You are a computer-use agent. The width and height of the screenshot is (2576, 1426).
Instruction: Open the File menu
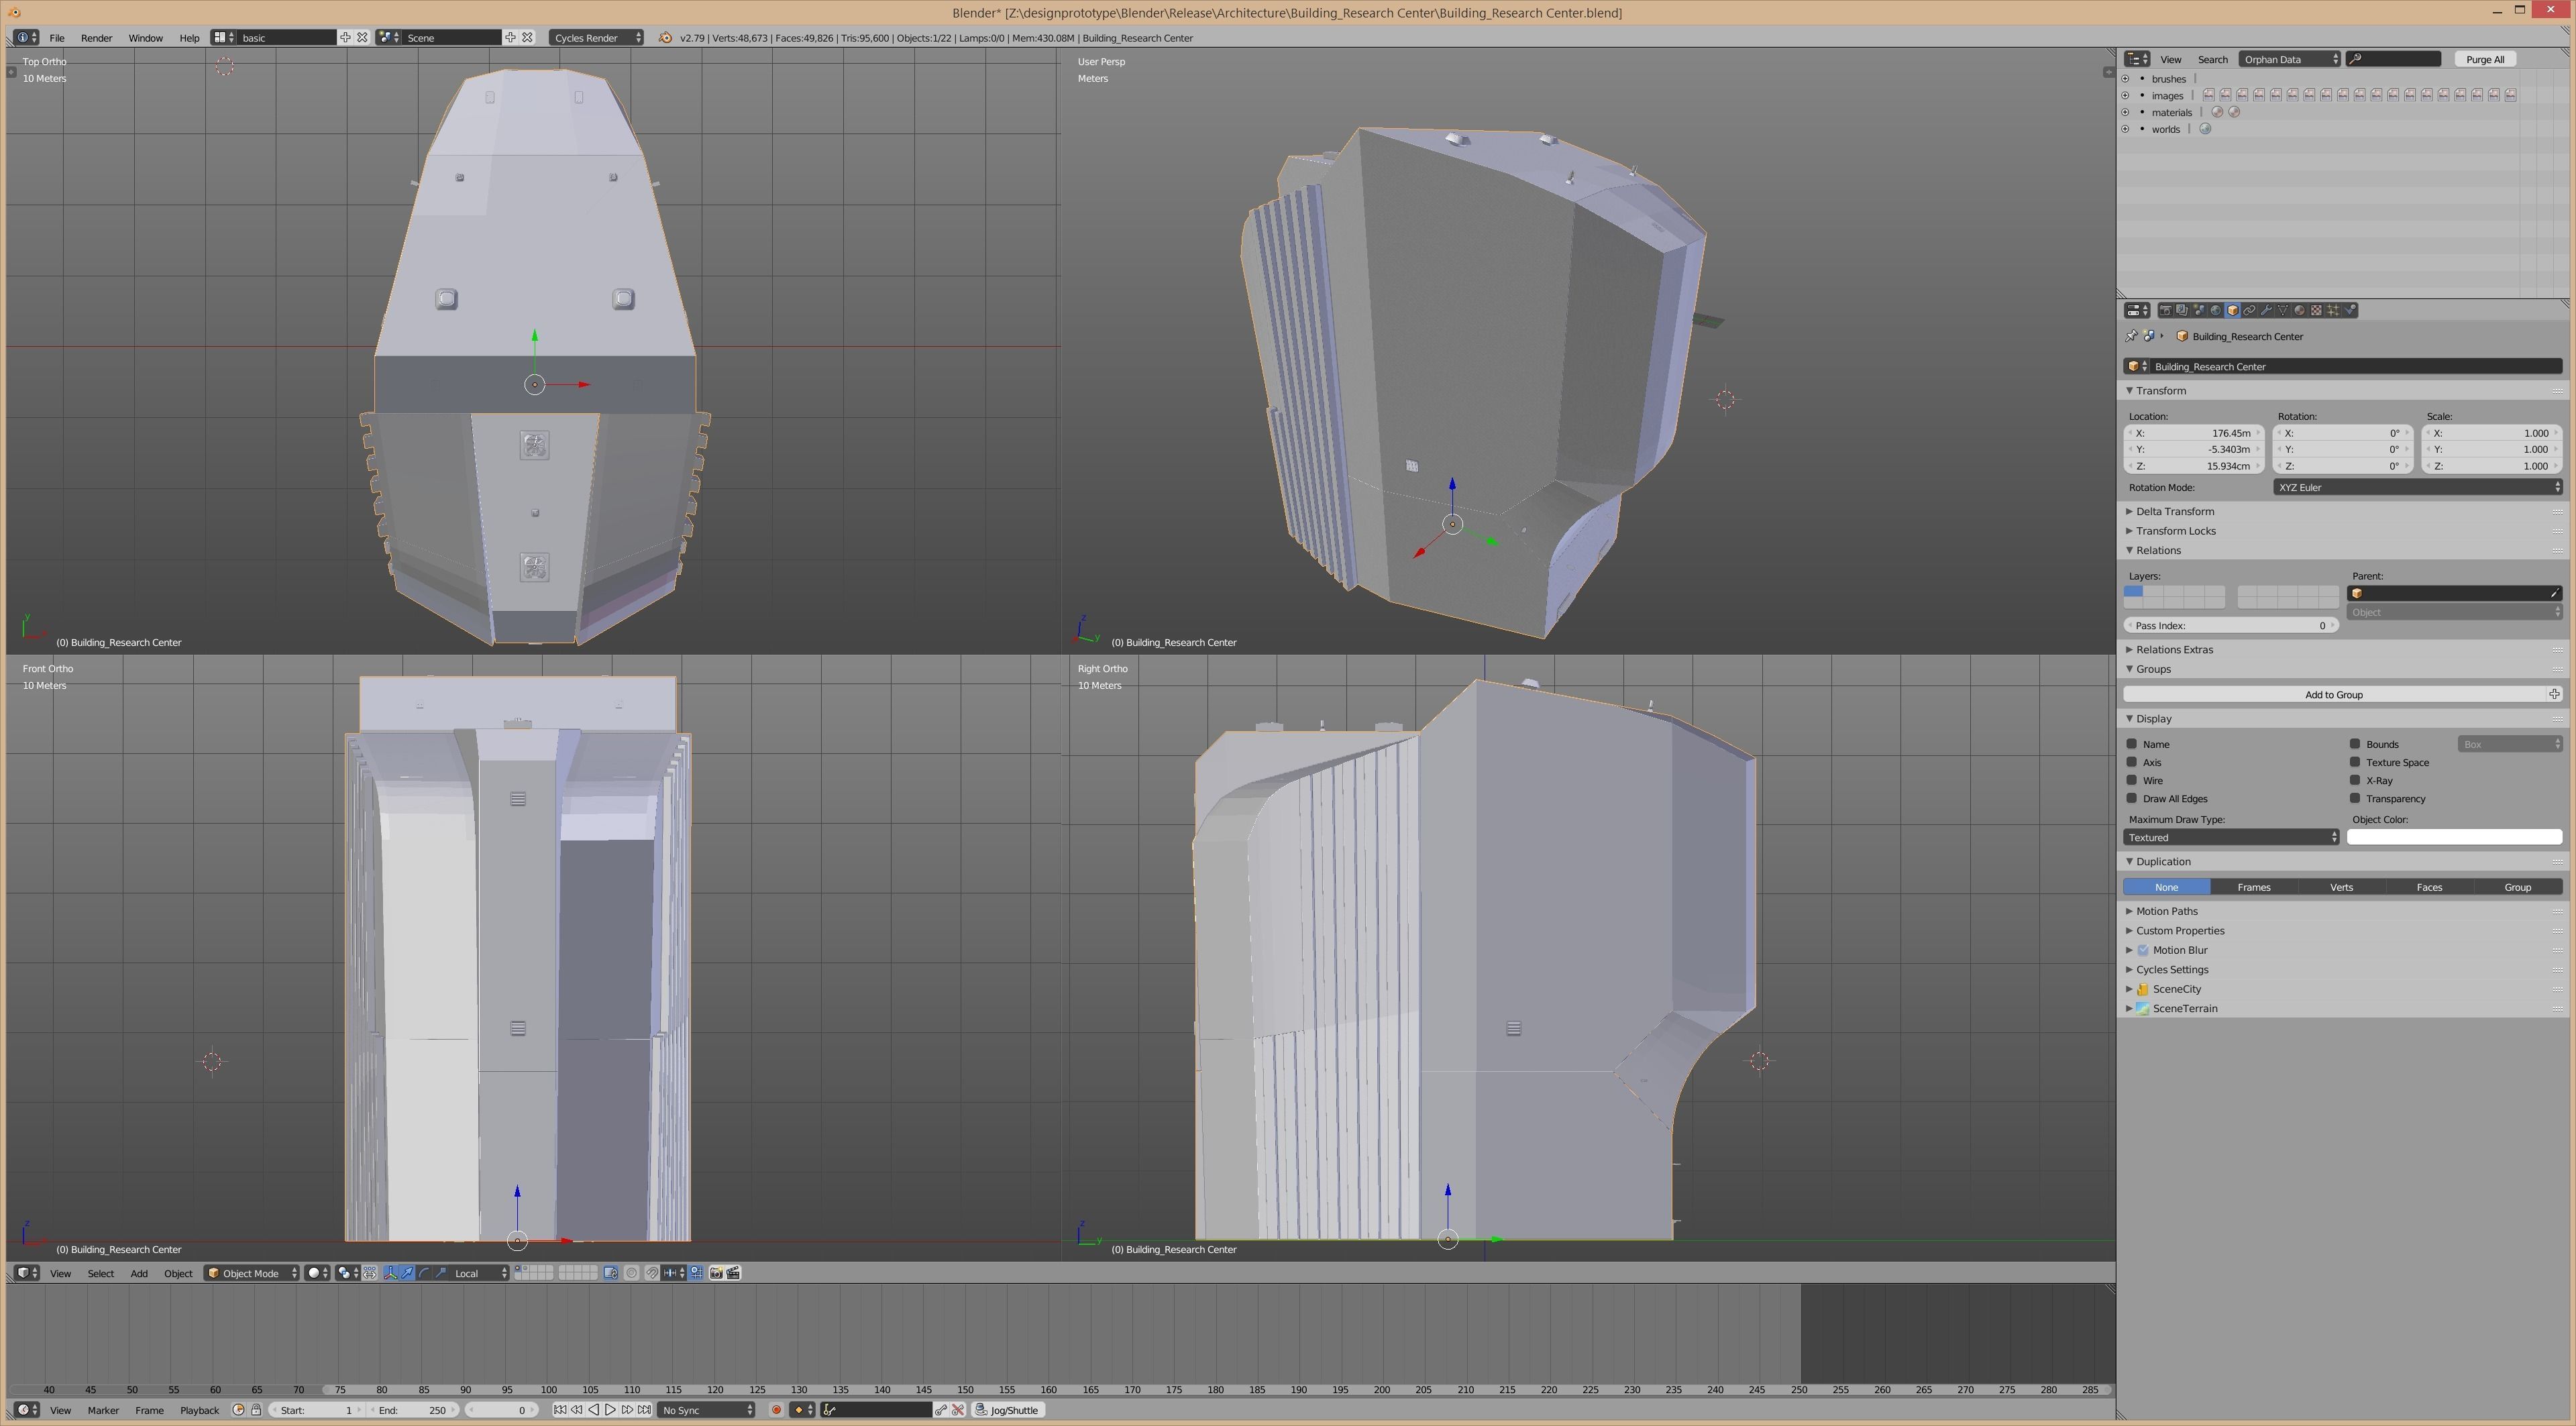57,38
